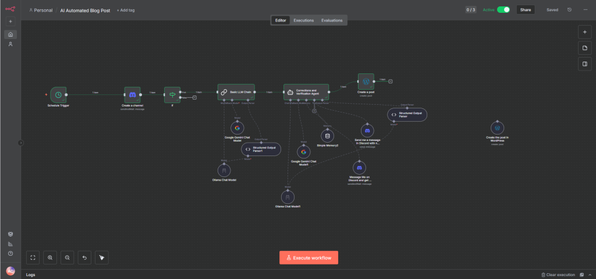Toggle the workflow Active switch

(x=503, y=10)
